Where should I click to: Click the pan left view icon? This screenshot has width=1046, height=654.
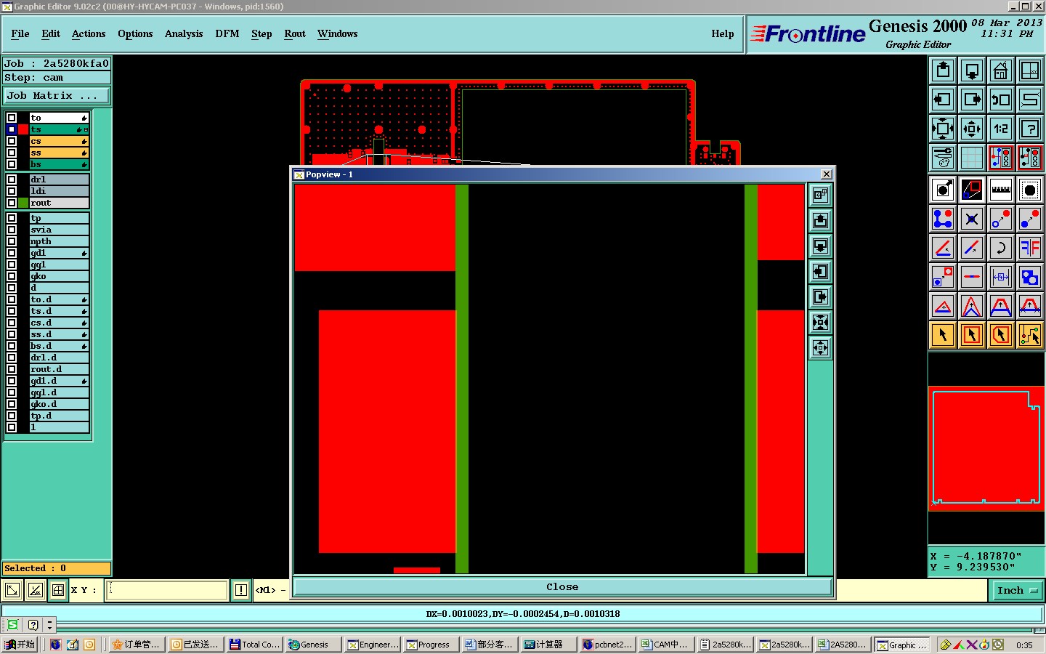pyautogui.click(x=943, y=100)
